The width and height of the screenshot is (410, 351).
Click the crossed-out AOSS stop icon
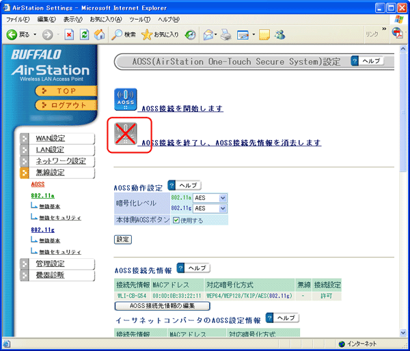click(x=126, y=134)
